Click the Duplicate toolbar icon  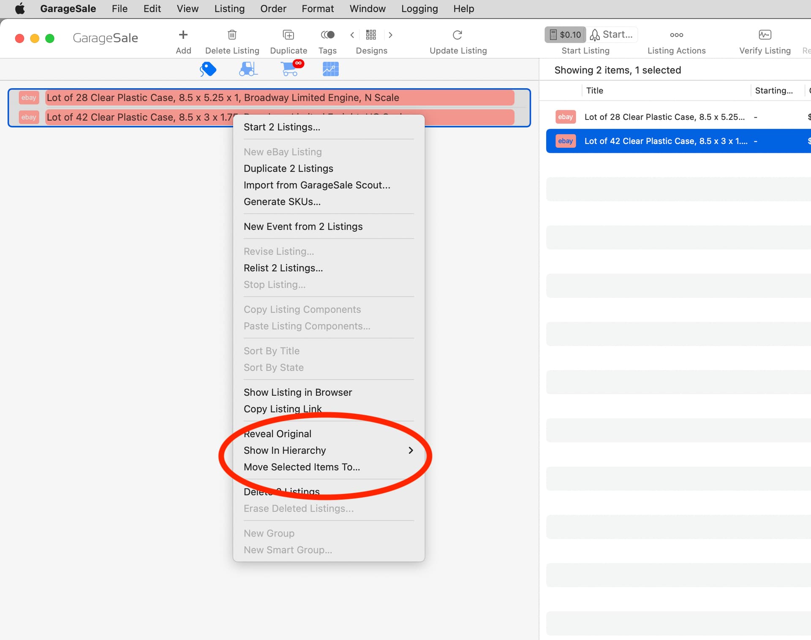point(288,35)
